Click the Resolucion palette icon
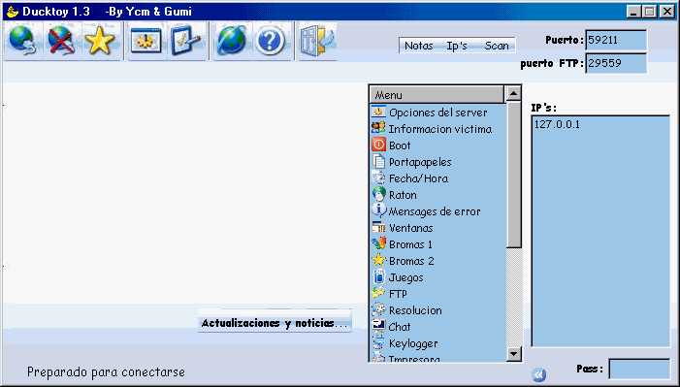The image size is (680, 387). 378,309
